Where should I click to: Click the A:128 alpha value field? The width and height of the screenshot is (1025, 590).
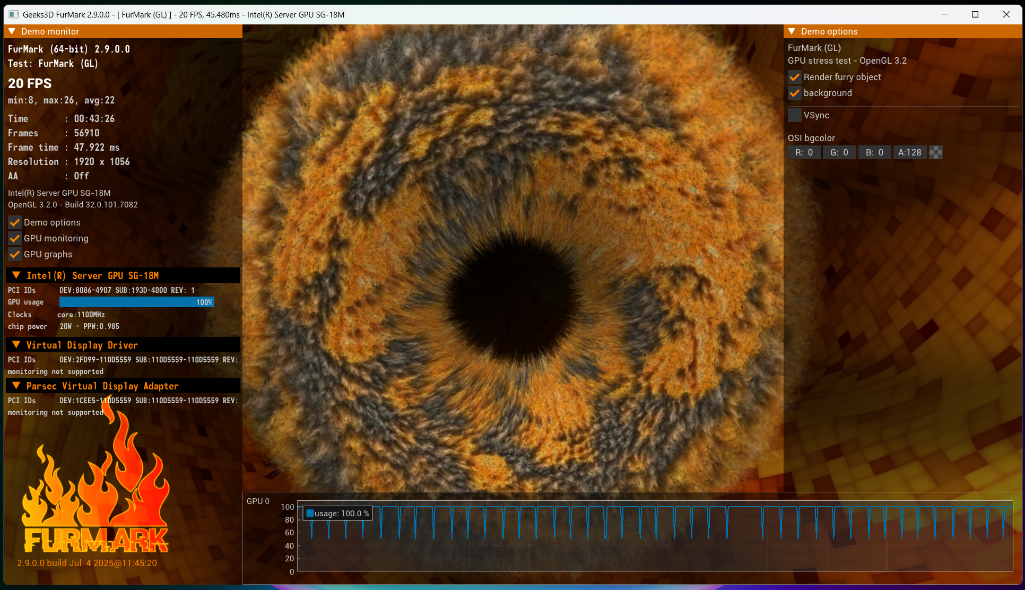(x=909, y=153)
